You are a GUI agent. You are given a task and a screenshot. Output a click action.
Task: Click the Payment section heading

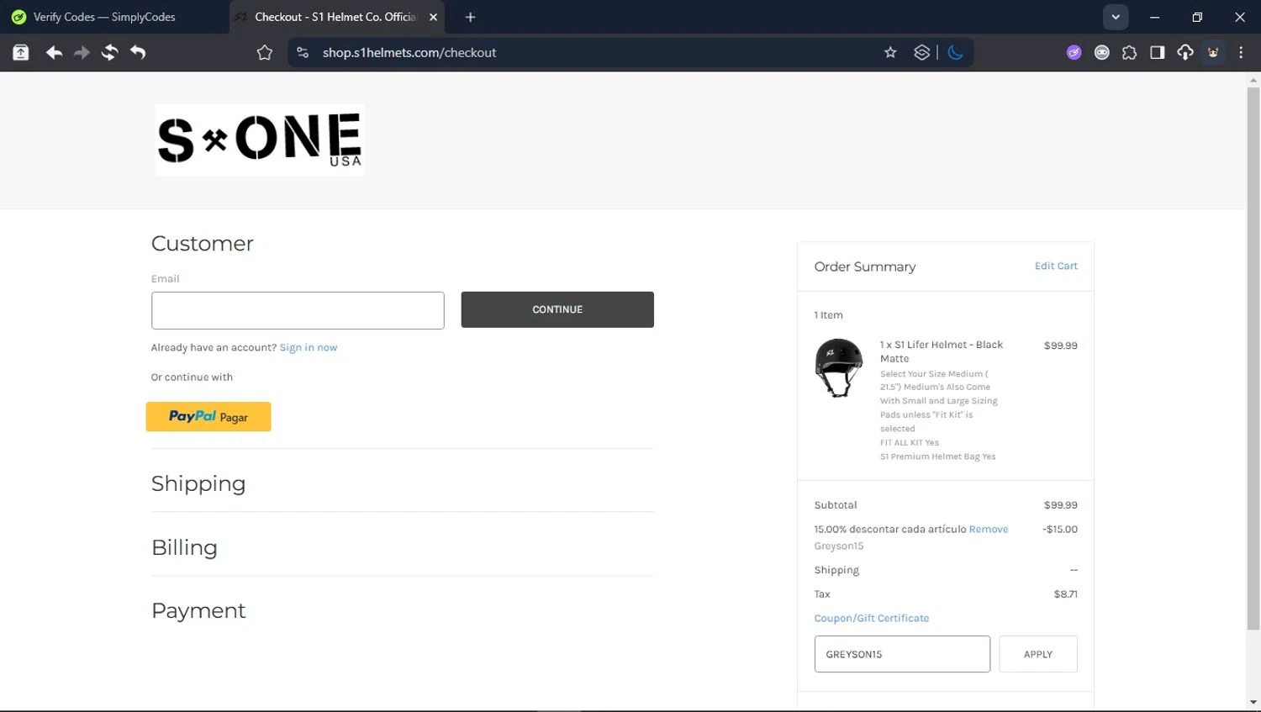(198, 610)
